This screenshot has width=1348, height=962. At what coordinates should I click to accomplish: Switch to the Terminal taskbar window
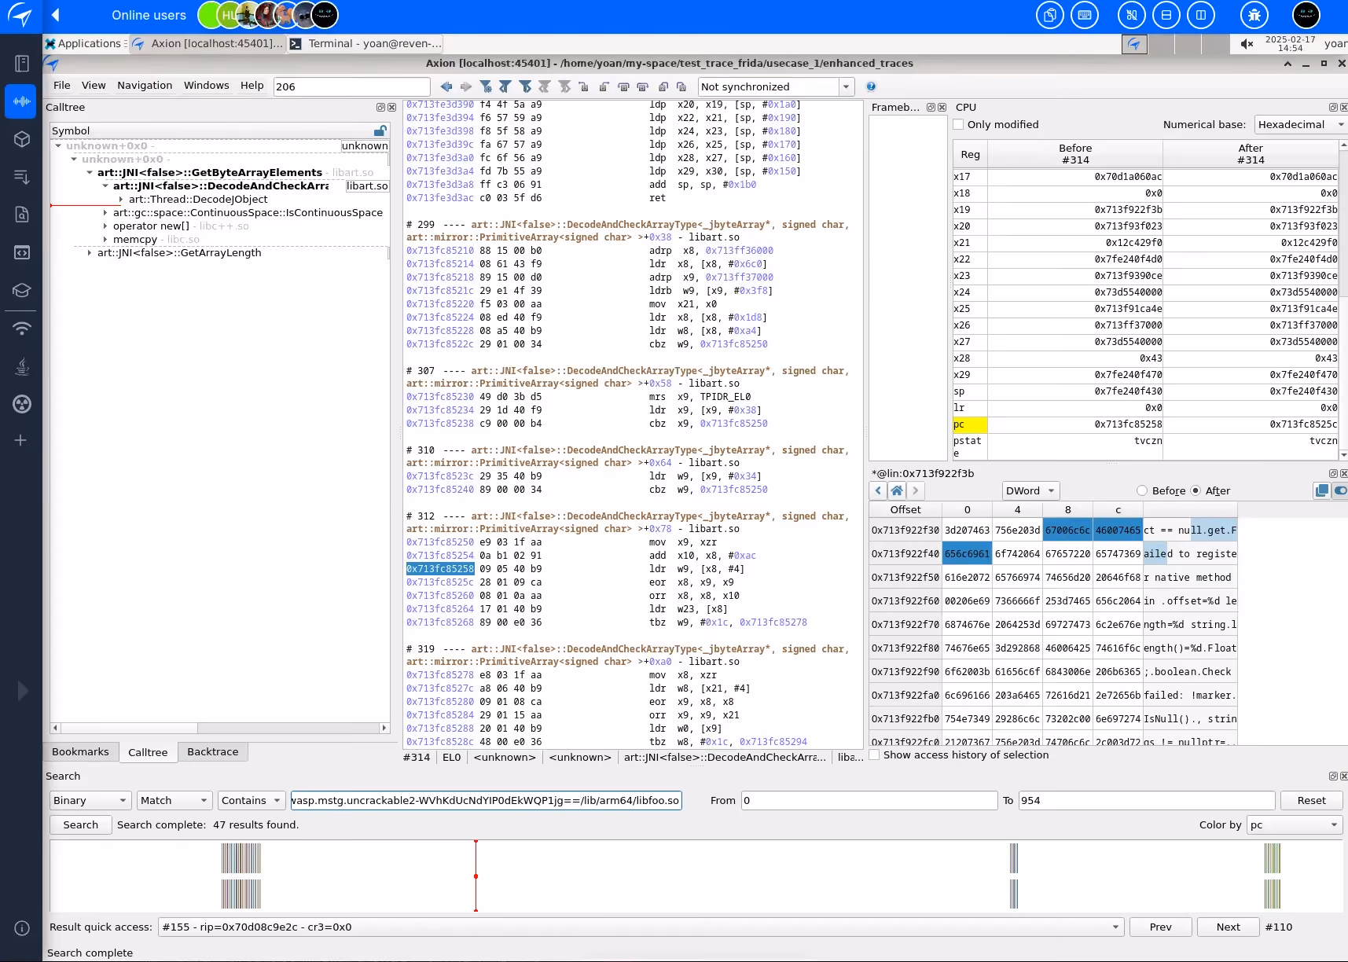point(366,43)
